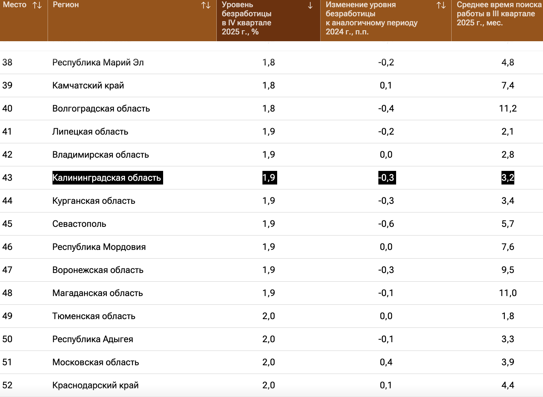
Task: Click Камчатский край row name
Action: 88,85
